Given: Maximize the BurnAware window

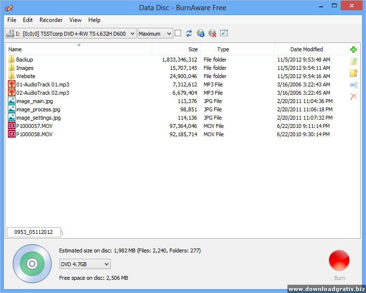Looking at the screenshot, I should pyautogui.click(x=334, y=5).
